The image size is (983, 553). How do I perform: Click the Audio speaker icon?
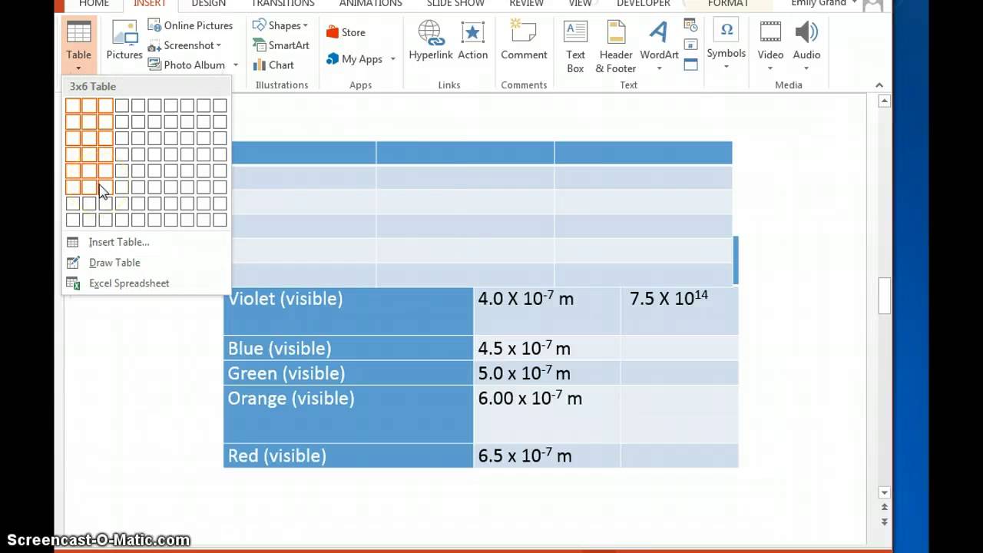point(806,32)
